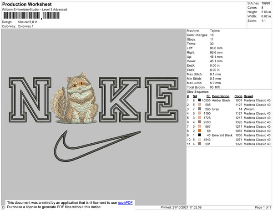This screenshot has height=211, width=273.
Task: Click the "Description" column header
Action: point(221,96)
